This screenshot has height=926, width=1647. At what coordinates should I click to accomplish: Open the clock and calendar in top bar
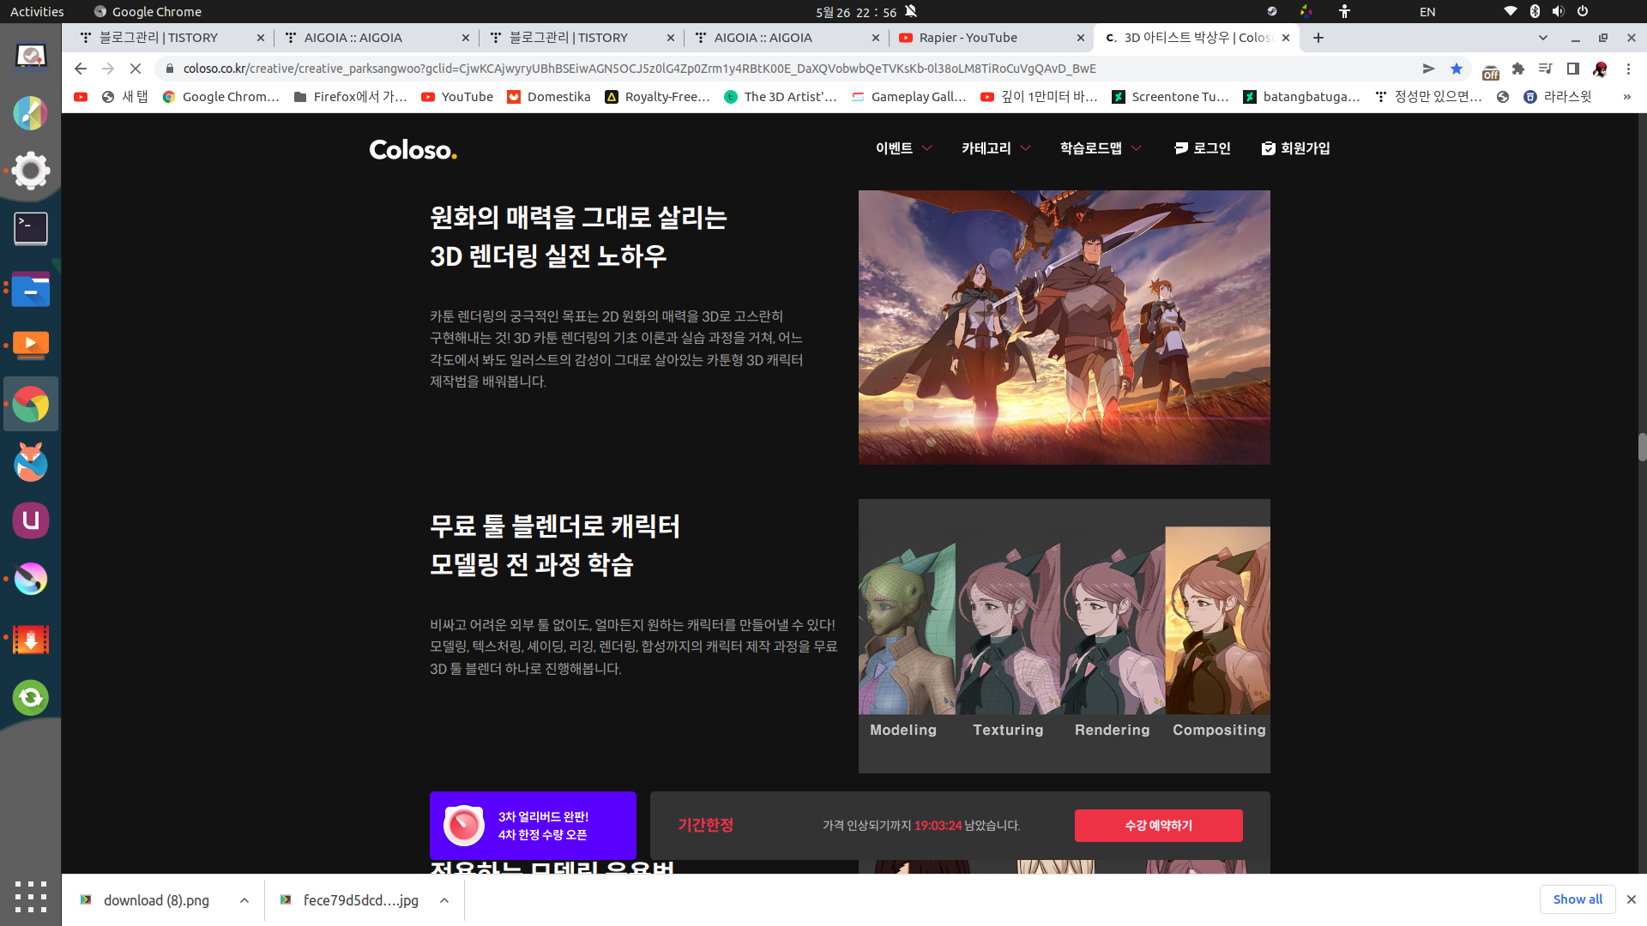(x=856, y=11)
